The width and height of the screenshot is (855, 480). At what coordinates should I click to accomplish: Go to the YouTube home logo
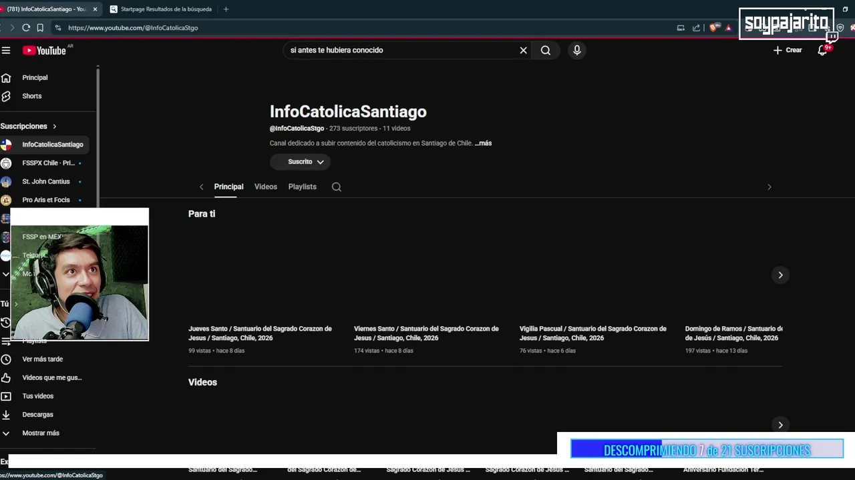tap(44, 51)
